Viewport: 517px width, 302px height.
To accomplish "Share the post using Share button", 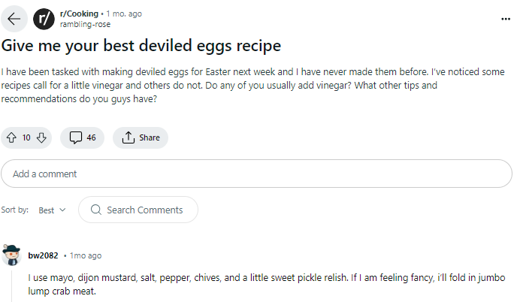I will click(141, 137).
